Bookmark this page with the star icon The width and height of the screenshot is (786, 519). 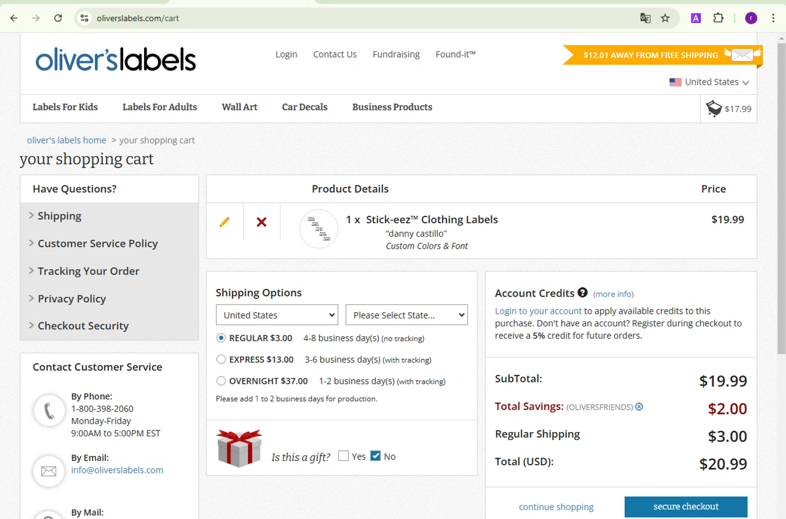(x=665, y=18)
